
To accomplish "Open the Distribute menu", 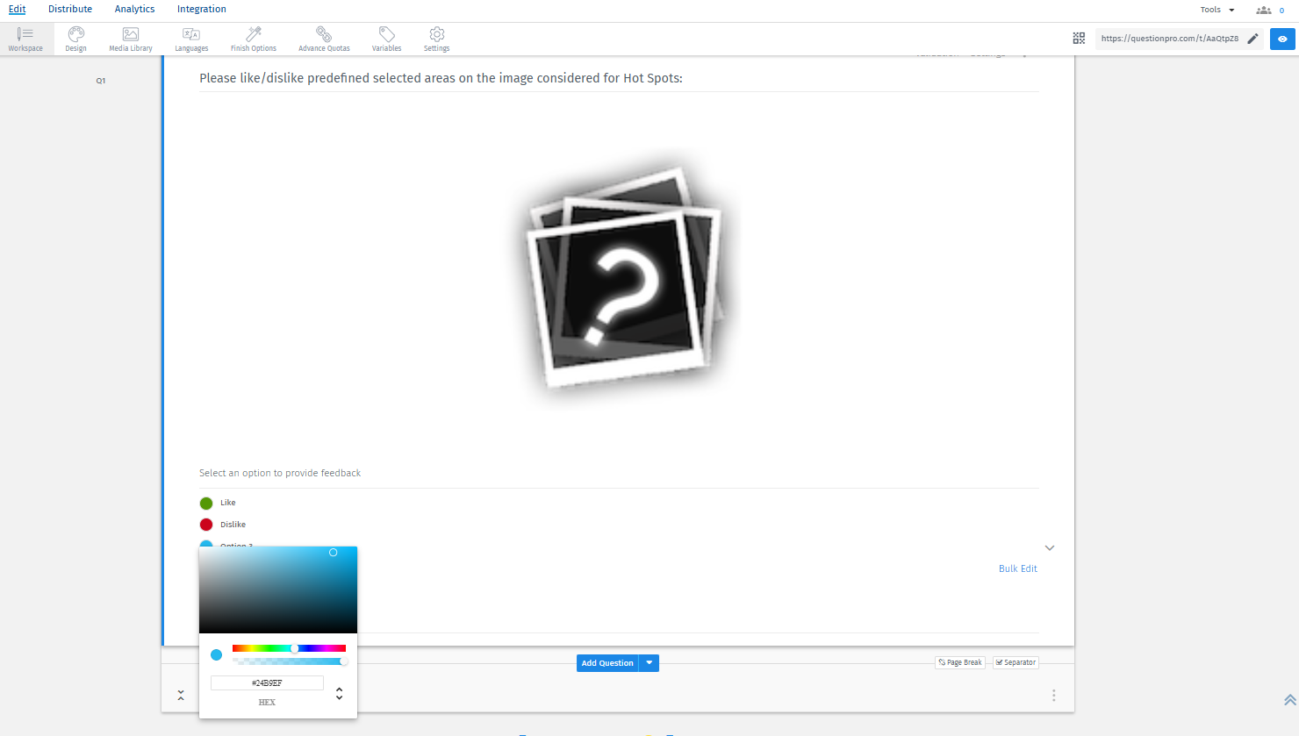I will pos(70,9).
